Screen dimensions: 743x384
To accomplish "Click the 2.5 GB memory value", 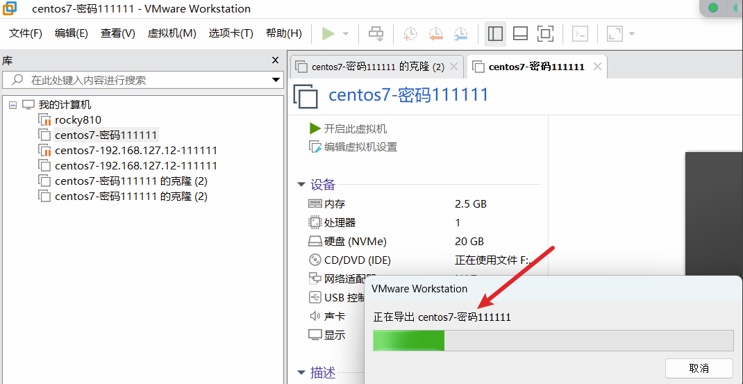I will tap(471, 204).
